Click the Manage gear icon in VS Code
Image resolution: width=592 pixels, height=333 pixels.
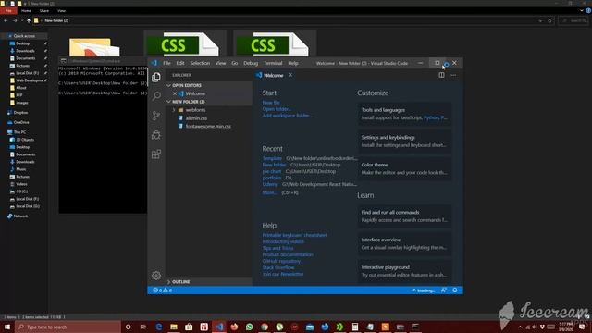[156, 276]
